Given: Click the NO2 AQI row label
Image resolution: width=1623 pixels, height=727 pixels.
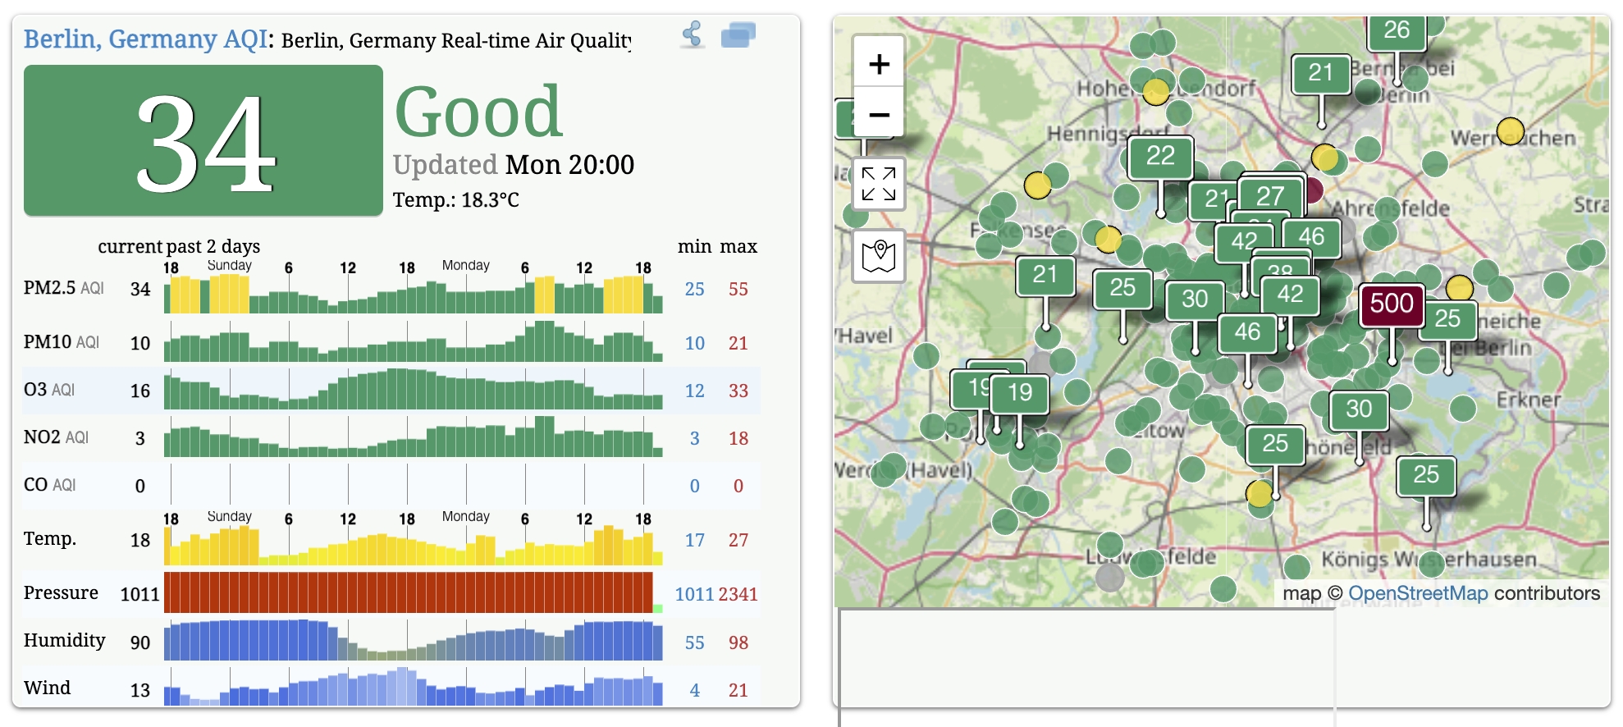Looking at the screenshot, I should pyautogui.click(x=56, y=437).
